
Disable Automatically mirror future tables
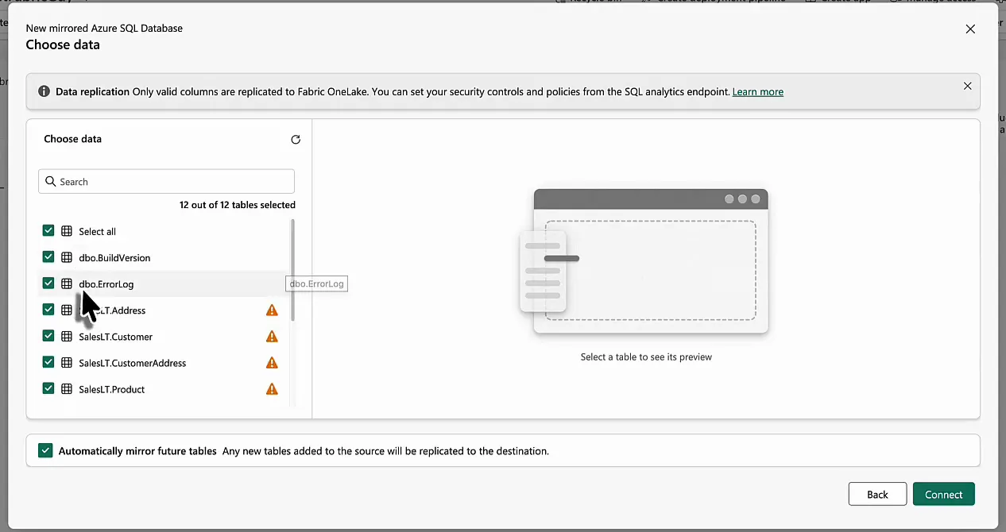click(45, 451)
